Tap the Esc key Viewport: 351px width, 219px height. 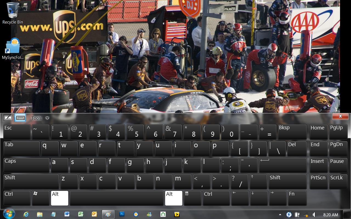click(17, 132)
